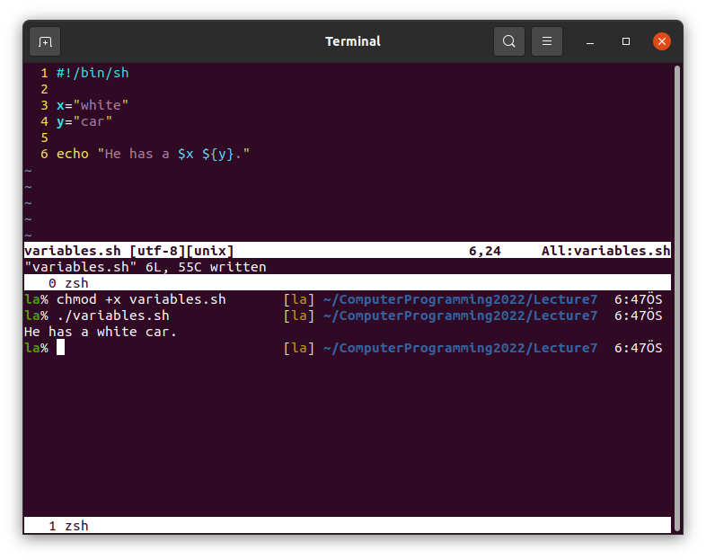Click the vim status line showing variables.sh [utf-8][unix]
This screenshot has height=560, width=706.
click(x=128, y=251)
